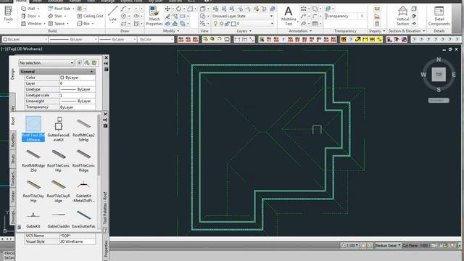Select the Rotate tool in Modify panel

pyautogui.click(x=178, y=9)
